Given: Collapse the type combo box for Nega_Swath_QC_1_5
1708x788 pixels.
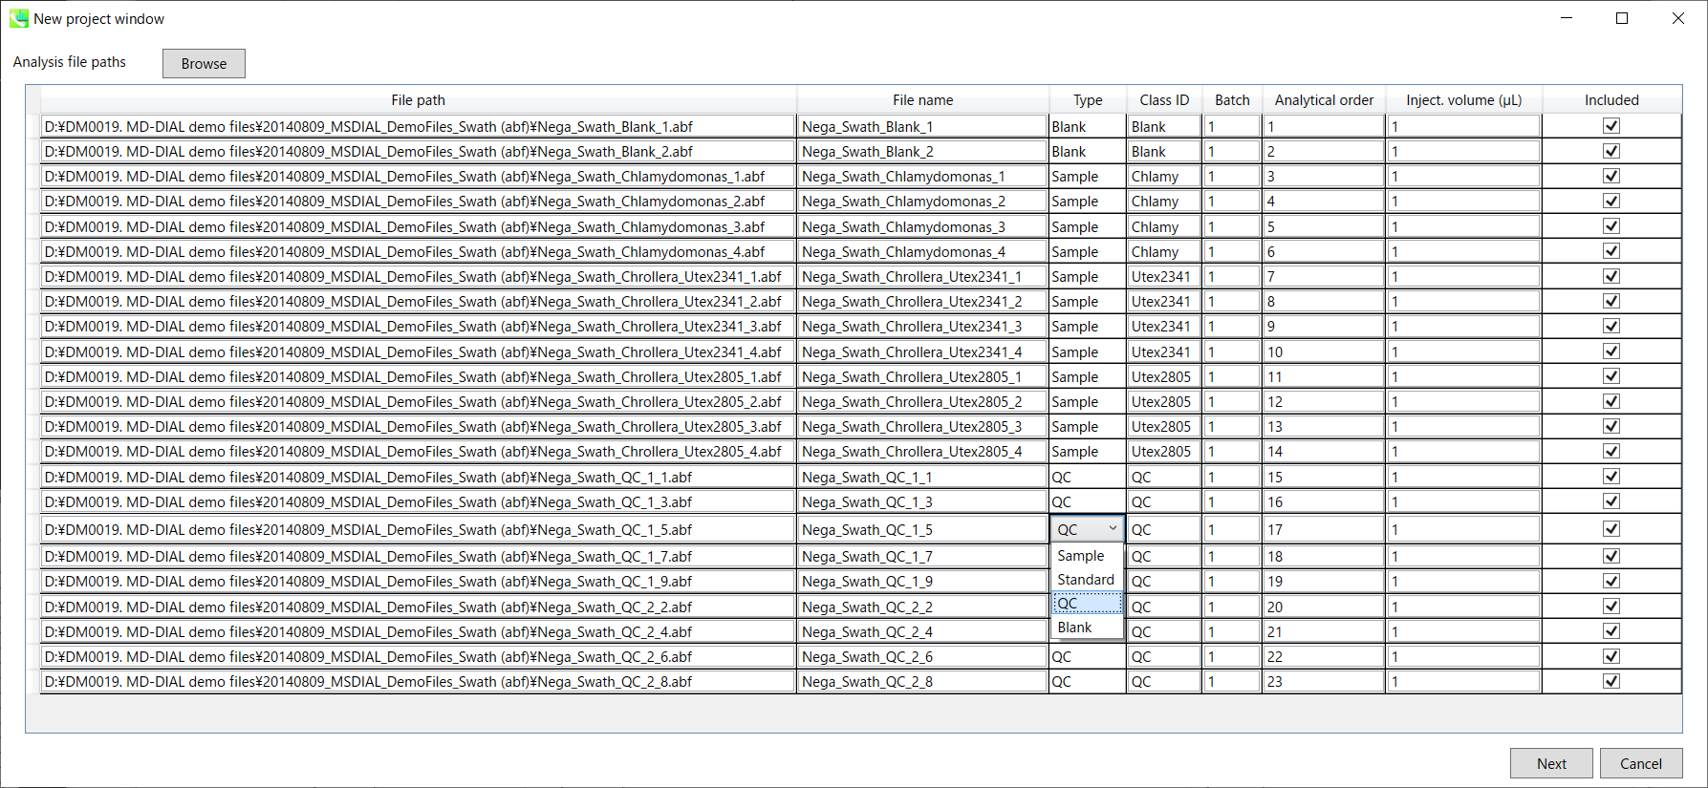Looking at the screenshot, I should (x=1112, y=529).
